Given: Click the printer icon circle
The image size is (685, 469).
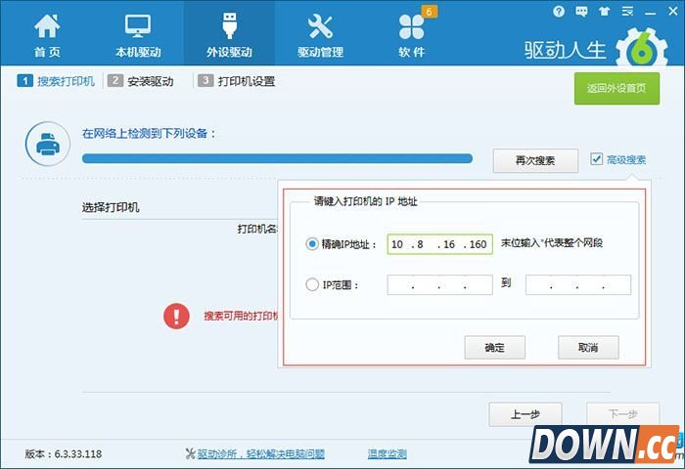Looking at the screenshot, I should tap(48, 144).
